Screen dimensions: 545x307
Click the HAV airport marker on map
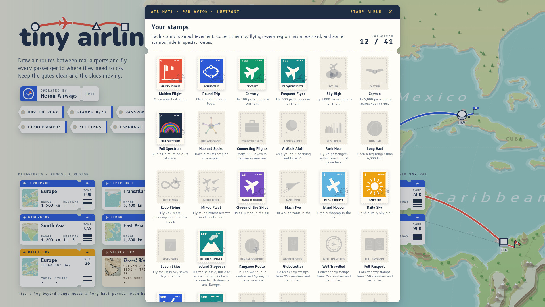[462, 115]
